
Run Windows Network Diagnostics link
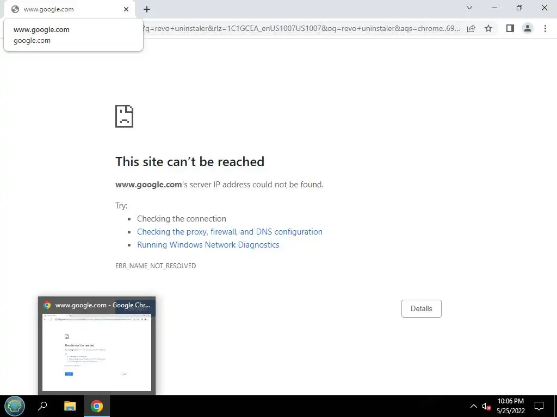click(208, 245)
